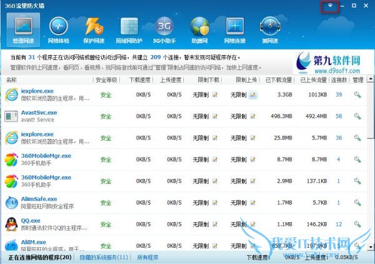375x264 pixels.
Task: View the 36 connections of iexplore.exe
Action: (339, 138)
